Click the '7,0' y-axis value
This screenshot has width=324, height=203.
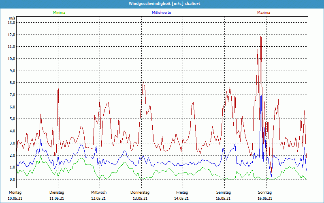click(12, 95)
